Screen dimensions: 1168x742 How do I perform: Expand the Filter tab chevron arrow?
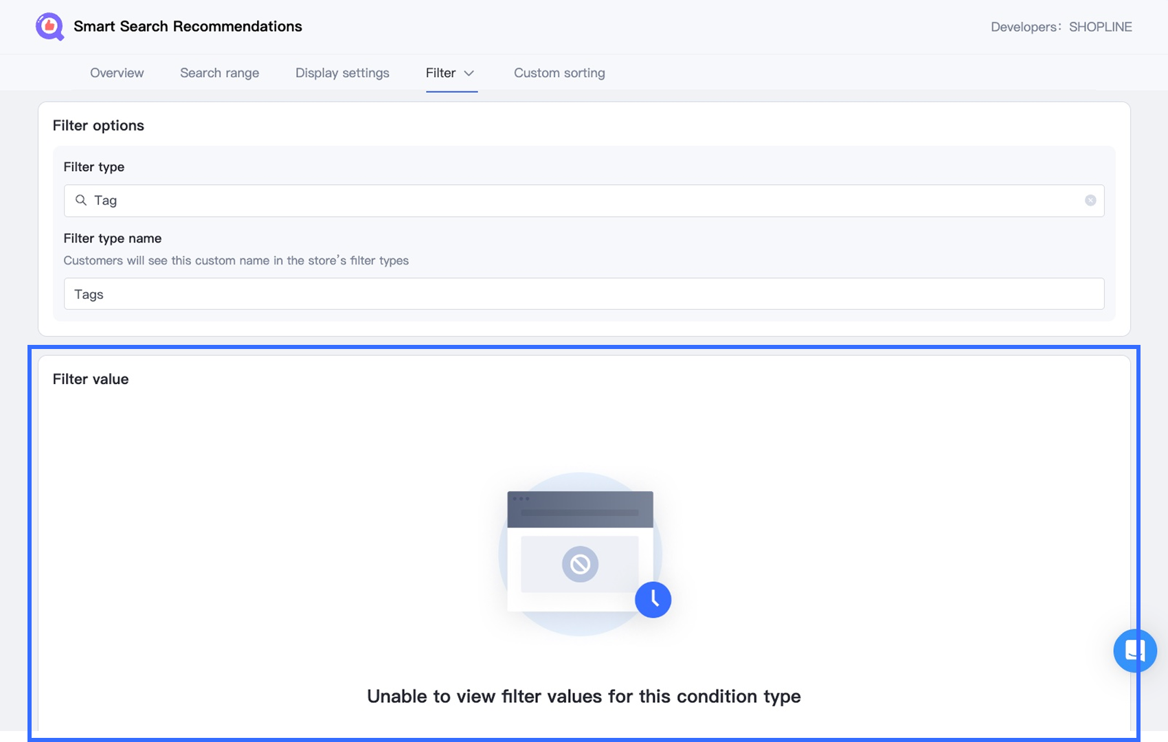coord(469,74)
